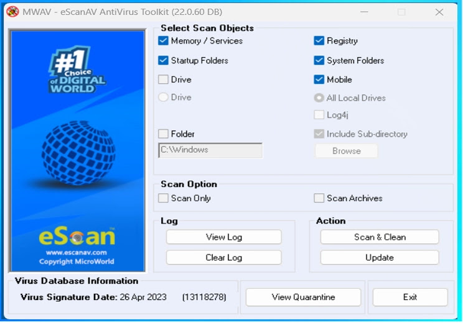
Task: Click the Exit button
Action: (410, 297)
